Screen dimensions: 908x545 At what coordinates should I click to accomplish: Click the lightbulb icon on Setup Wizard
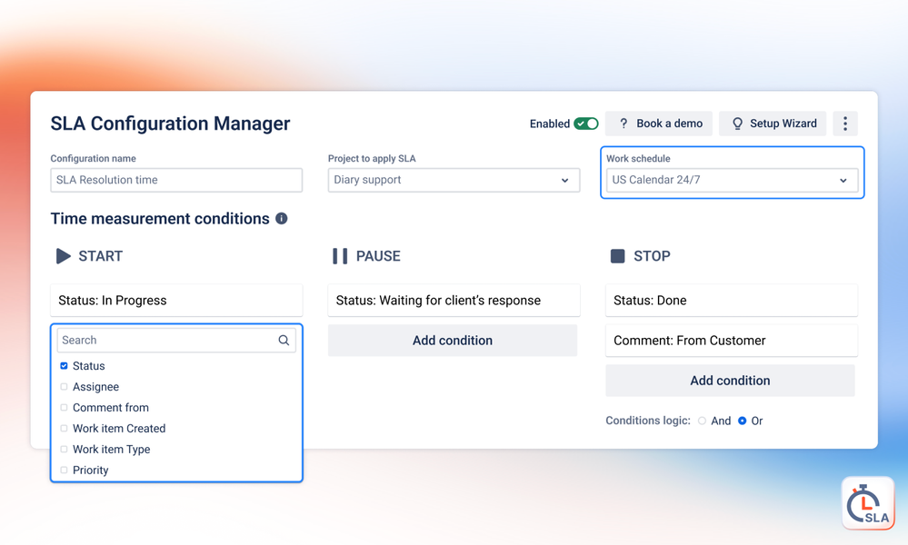(737, 124)
